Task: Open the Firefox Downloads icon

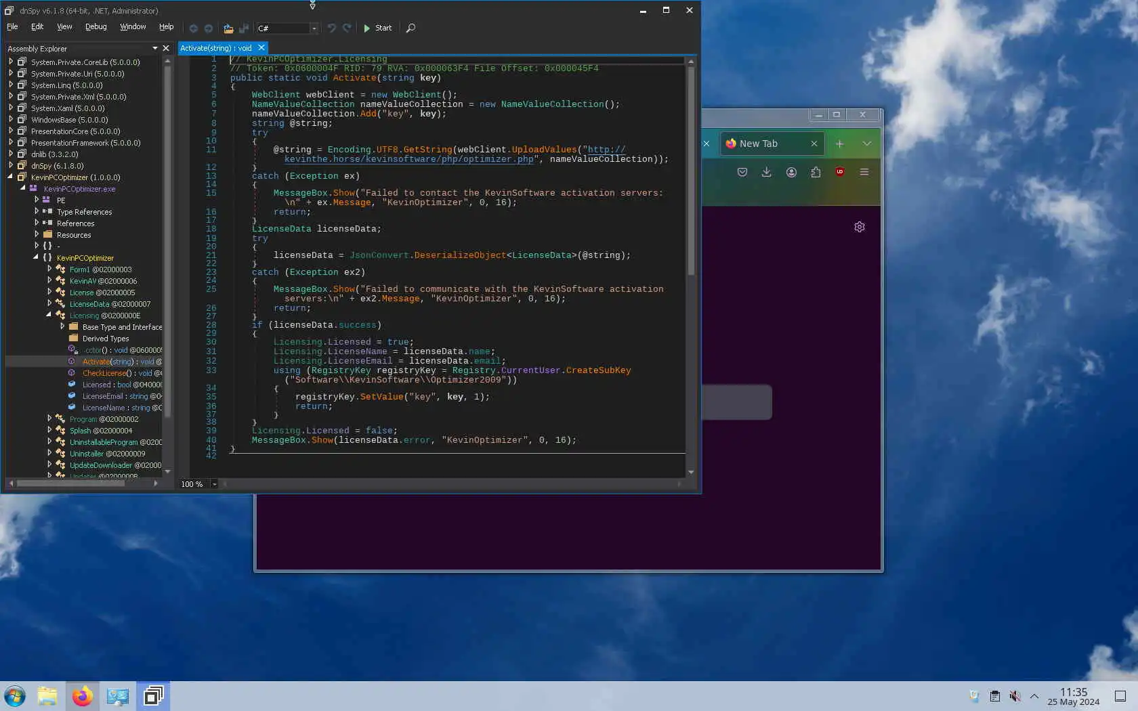Action: pos(767,172)
